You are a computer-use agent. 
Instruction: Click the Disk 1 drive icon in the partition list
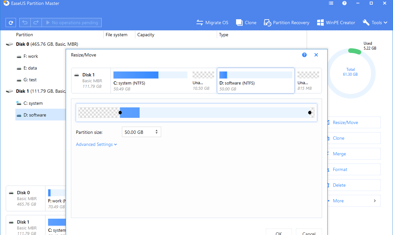pyautogui.click(x=10, y=91)
